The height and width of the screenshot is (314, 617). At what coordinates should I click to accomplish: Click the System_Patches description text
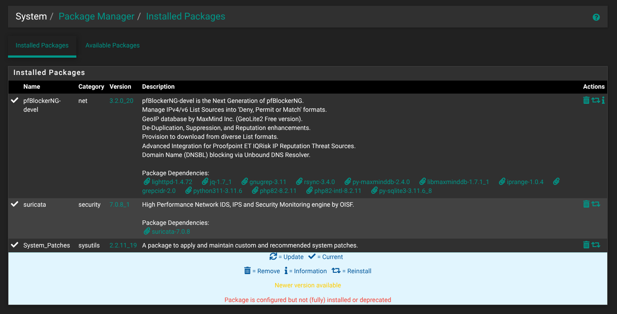(250, 245)
